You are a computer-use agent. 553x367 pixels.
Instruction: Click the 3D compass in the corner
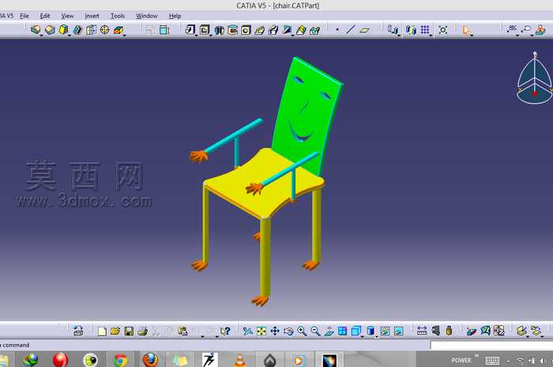(x=535, y=78)
